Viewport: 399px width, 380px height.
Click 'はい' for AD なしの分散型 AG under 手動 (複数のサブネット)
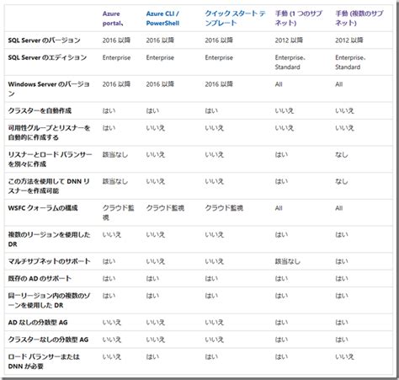[x=342, y=323]
